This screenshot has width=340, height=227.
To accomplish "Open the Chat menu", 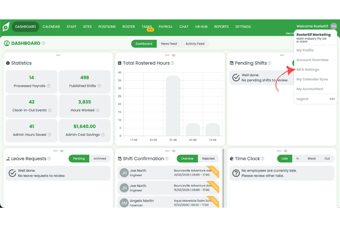I will [184, 27].
